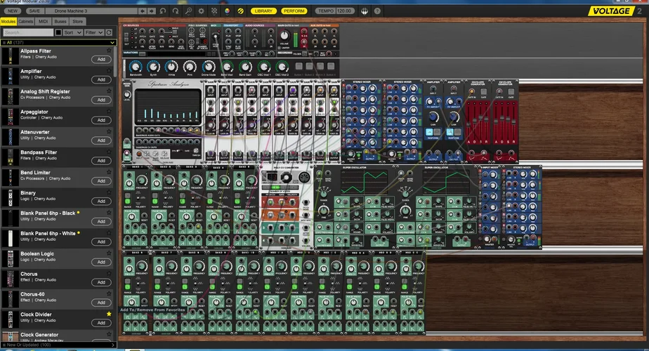Open the Filter dropdown
This screenshot has width=649, height=351.
tap(94, 32)
